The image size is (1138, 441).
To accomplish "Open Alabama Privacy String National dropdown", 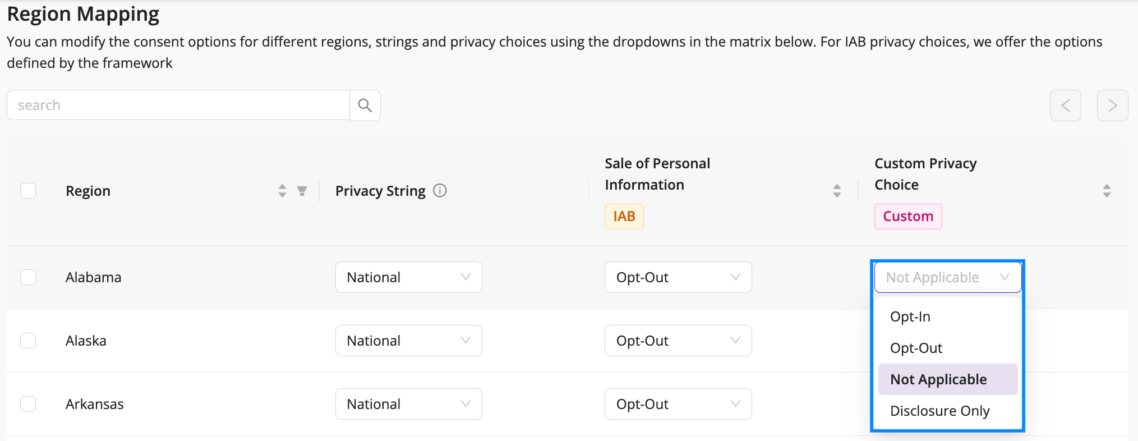I will [x=409, y=277].
